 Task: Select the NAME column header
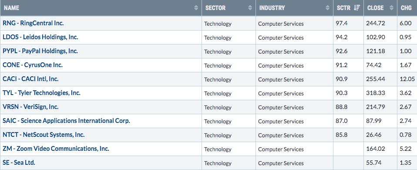pos(101,8)
